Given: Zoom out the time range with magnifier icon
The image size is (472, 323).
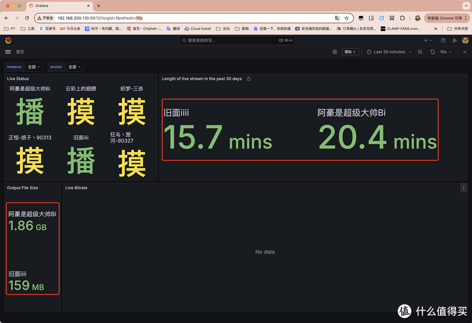Looking at the screenshot, I should 420,52.
